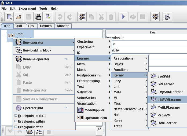Image resolution: width=187 pixels, height=136 pixels.
Task: Expand the Preprocessing submenu
Action: coord(93,81)
